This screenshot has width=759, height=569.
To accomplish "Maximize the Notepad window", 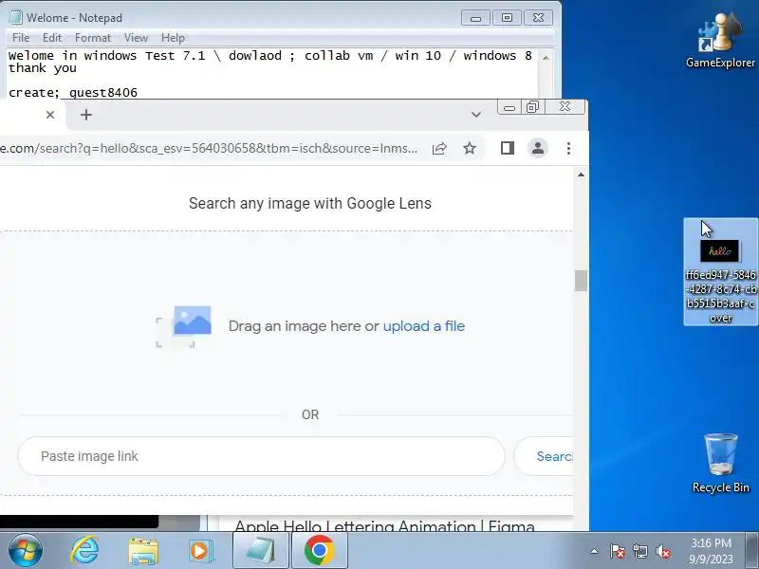I will pyautogui.click(x=507, y=18).
